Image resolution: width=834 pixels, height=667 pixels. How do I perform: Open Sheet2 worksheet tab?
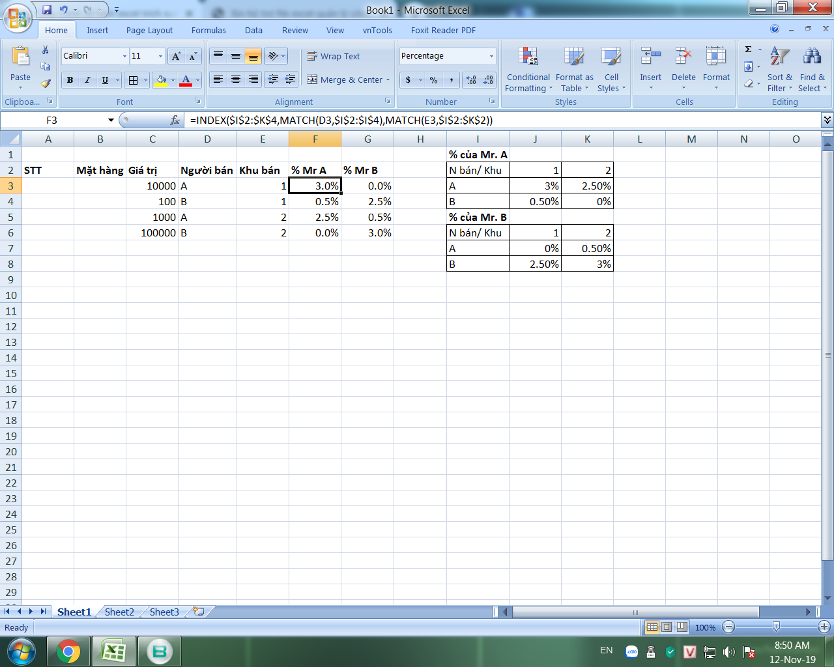pyautogui.click(x=119, y=612)
